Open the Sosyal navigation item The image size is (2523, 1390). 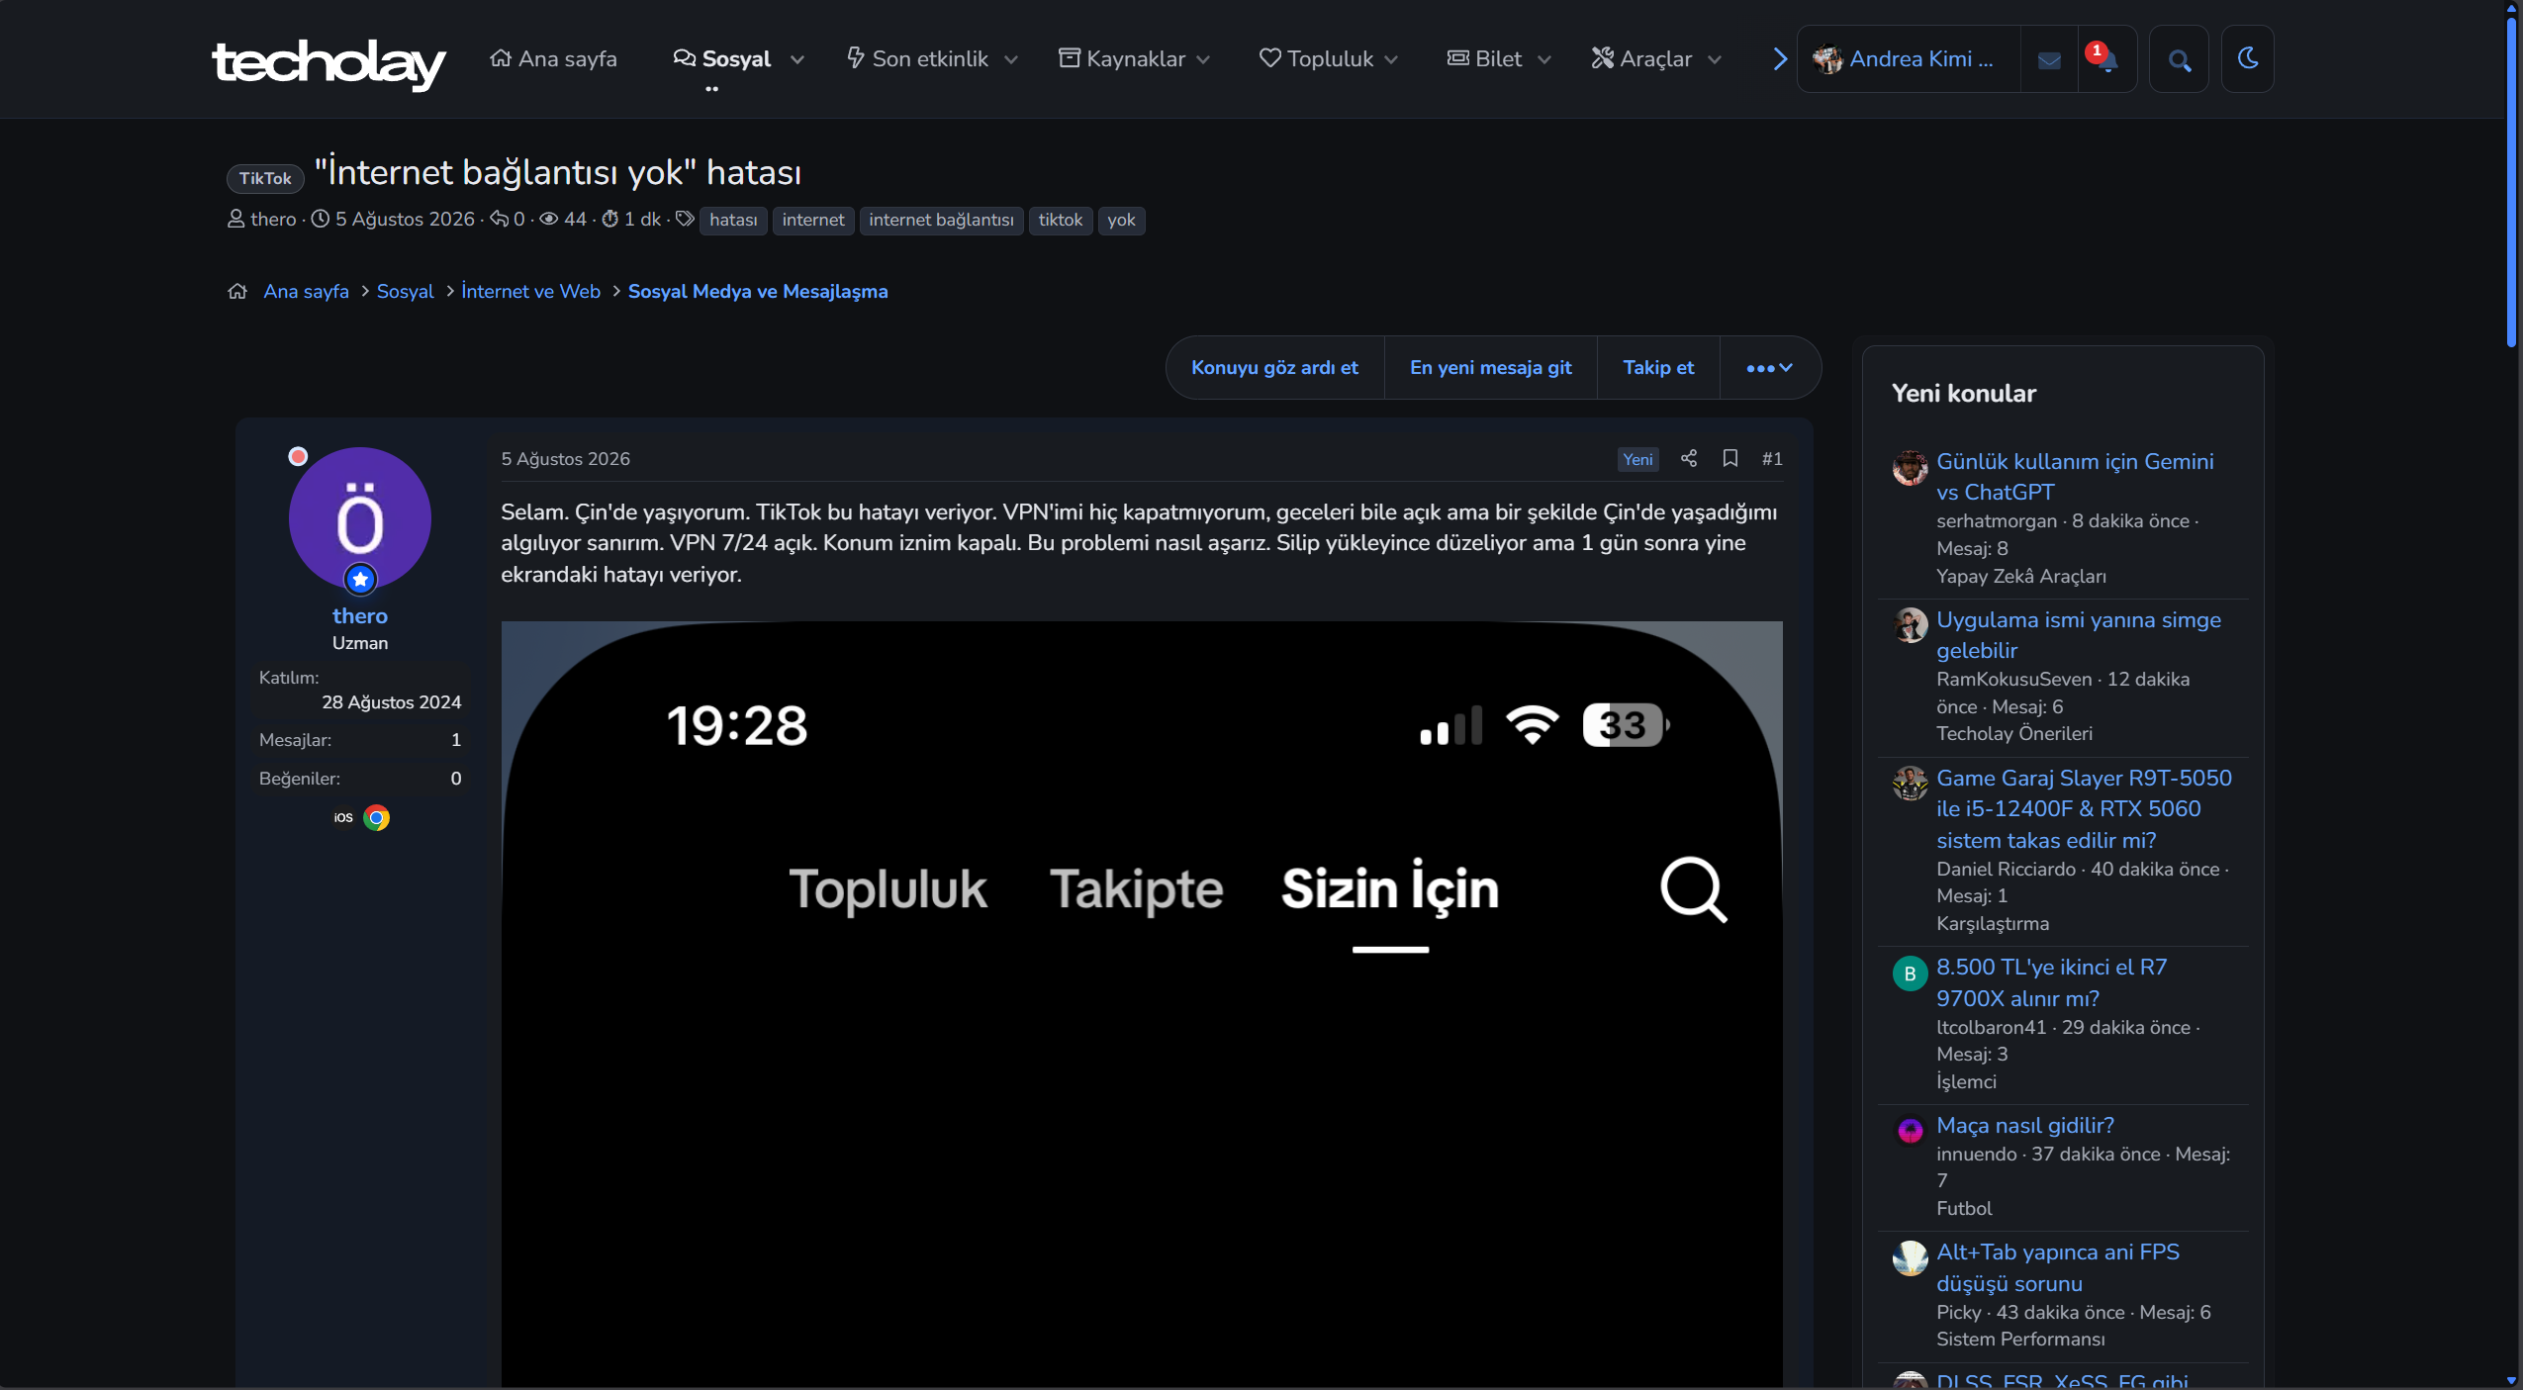pyautogui.click(x=722, y=59)
